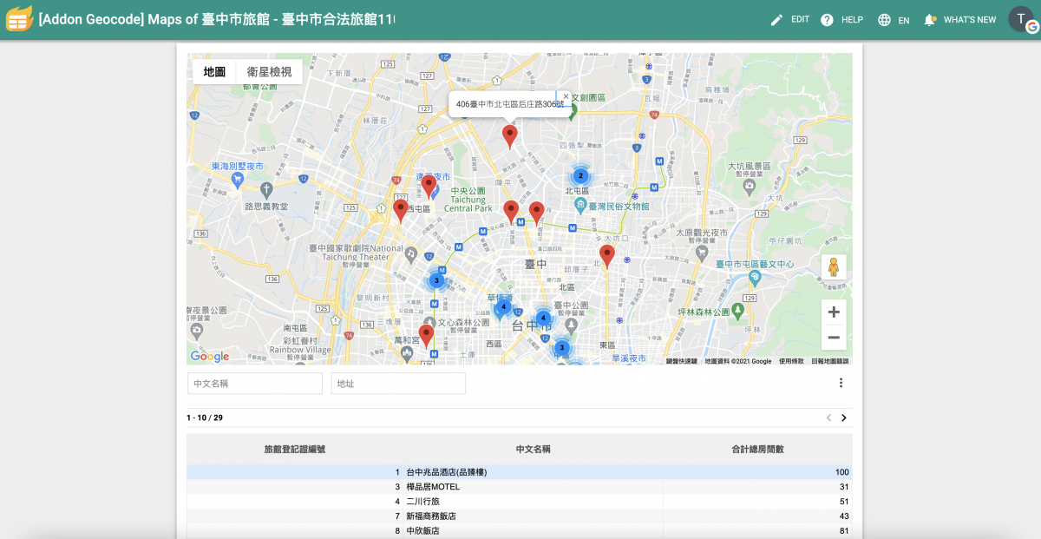1041x539 pixels.
Task: Click the cluster marker 4 near 草悟道
Action: pos(503,306)
